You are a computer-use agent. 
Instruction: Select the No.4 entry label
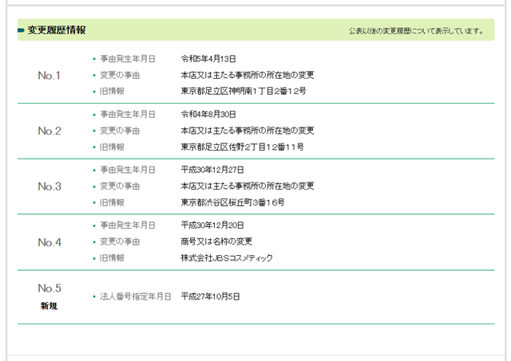point(50,242)
